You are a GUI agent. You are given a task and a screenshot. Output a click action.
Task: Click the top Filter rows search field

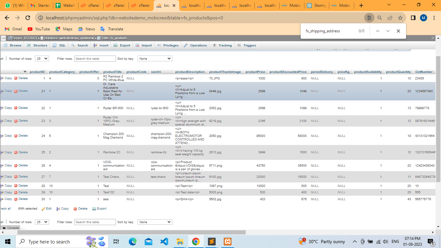pos(95,59)
